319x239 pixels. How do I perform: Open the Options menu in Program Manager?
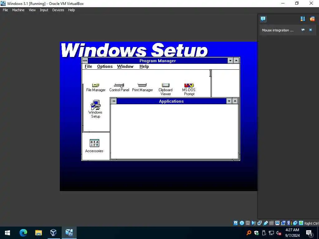[105, 67]
